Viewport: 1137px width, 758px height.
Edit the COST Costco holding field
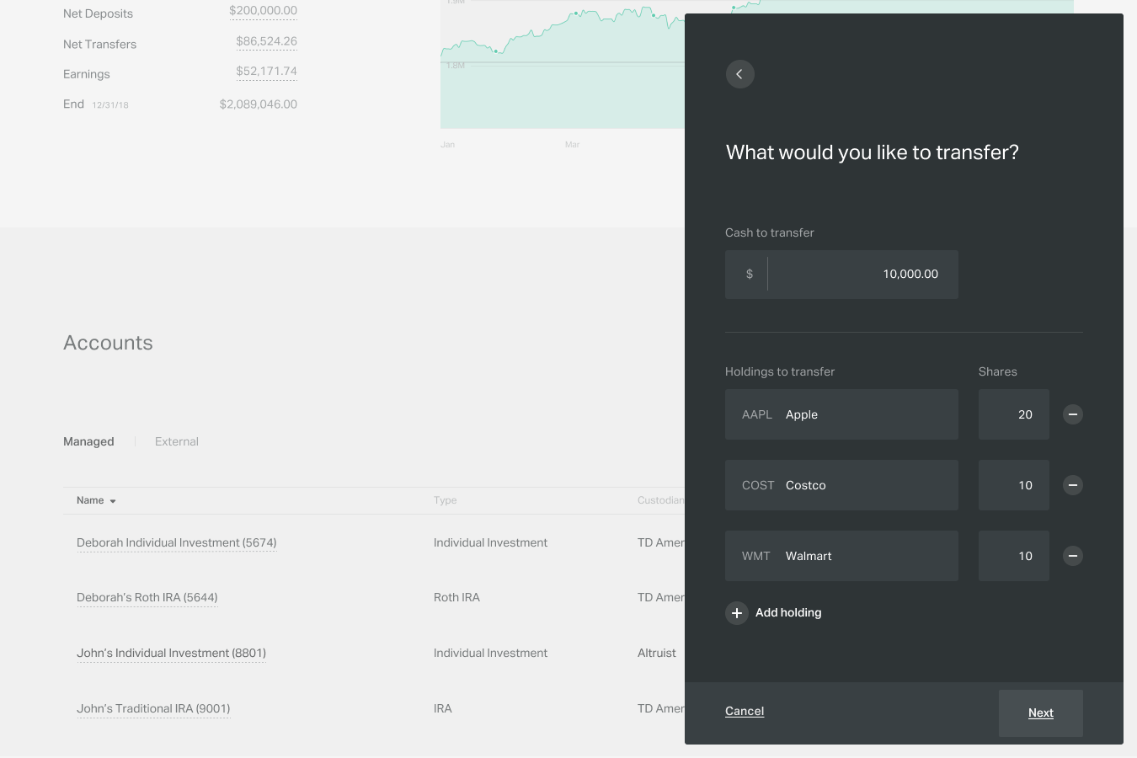point(841,485)
